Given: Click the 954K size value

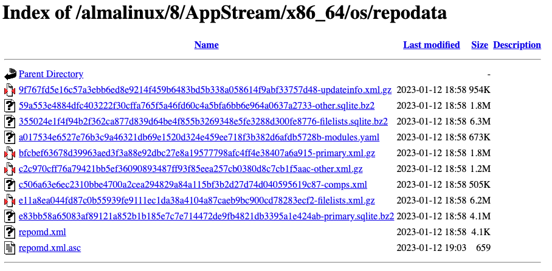Looking at the screenshot, I should click(x=480, y=90).
